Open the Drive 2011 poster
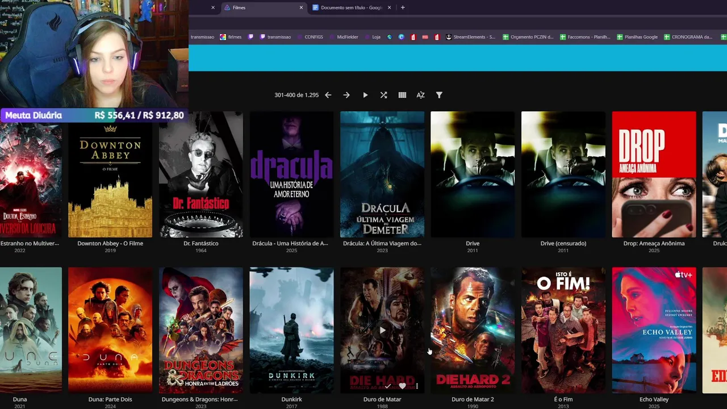This screenshot has width=727, height=409. tap(473, 174)
